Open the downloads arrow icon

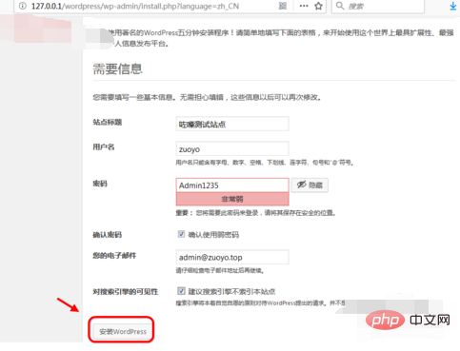pyautogui.click(x=453, y=6)
